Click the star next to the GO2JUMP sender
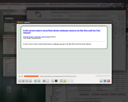This screenshot has width=128, height=102. tap(103, 98)
